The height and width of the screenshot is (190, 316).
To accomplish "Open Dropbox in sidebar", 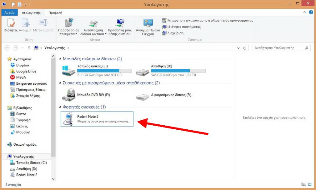I will pos(20,65).
